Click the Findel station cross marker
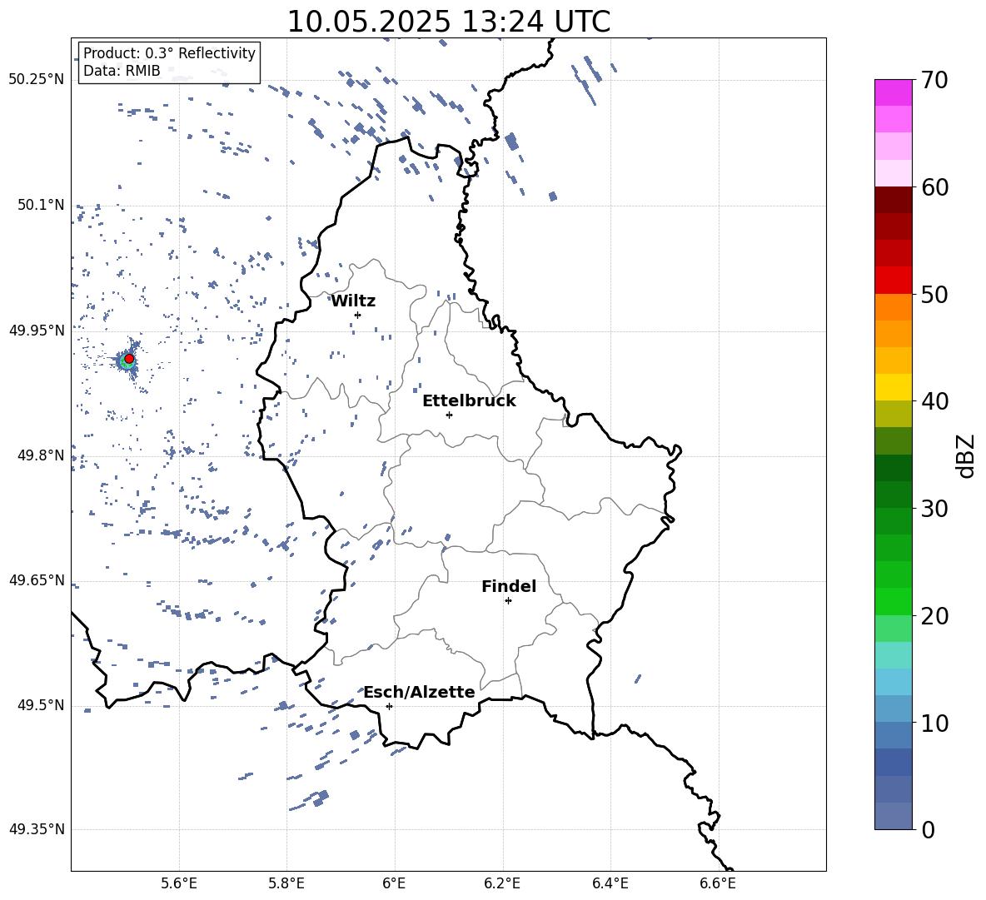This screenshot has width=986, height=900. coord(508,601)
